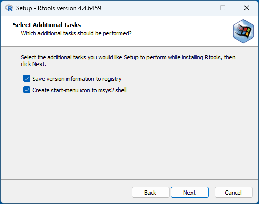The image size is (259, 204).
Task: Click 'Which additional tasks should be performed?' subtitle
Action: 76,33
